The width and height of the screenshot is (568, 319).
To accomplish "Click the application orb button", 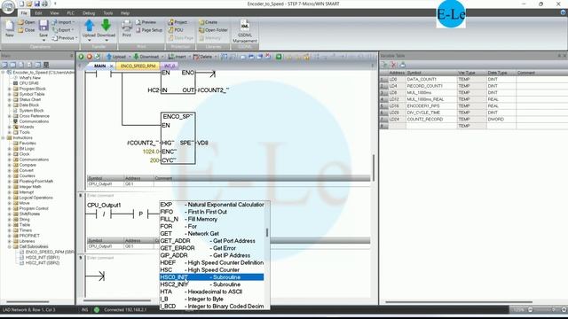I will 8,6.
